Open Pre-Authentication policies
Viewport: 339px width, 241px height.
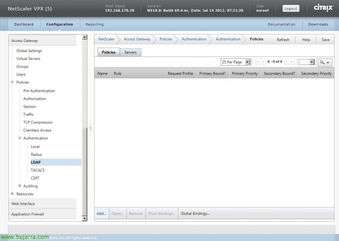[x=39, y=91]
